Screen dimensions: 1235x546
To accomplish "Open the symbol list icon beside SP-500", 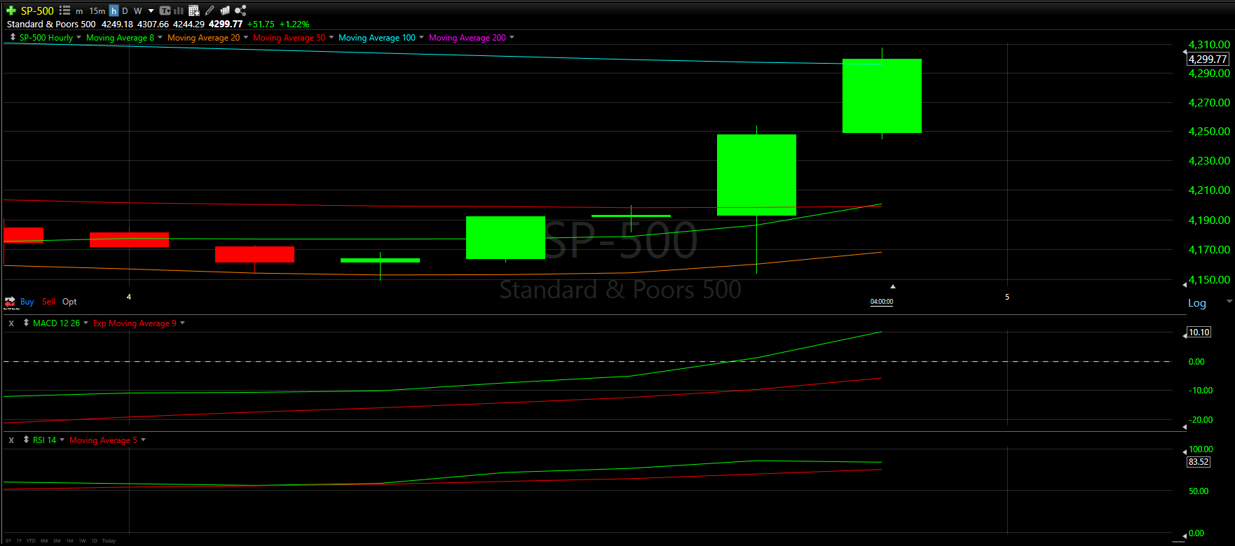I will click(64, 10).
